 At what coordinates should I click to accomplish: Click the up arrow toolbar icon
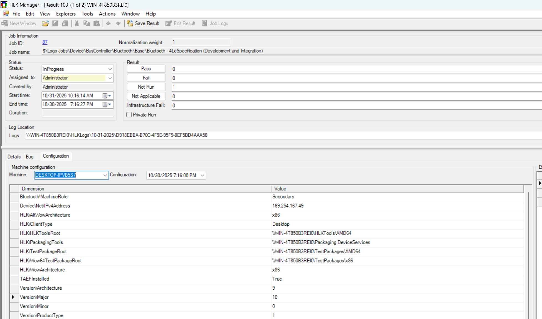pyautogui.click(x=108, y=24)
